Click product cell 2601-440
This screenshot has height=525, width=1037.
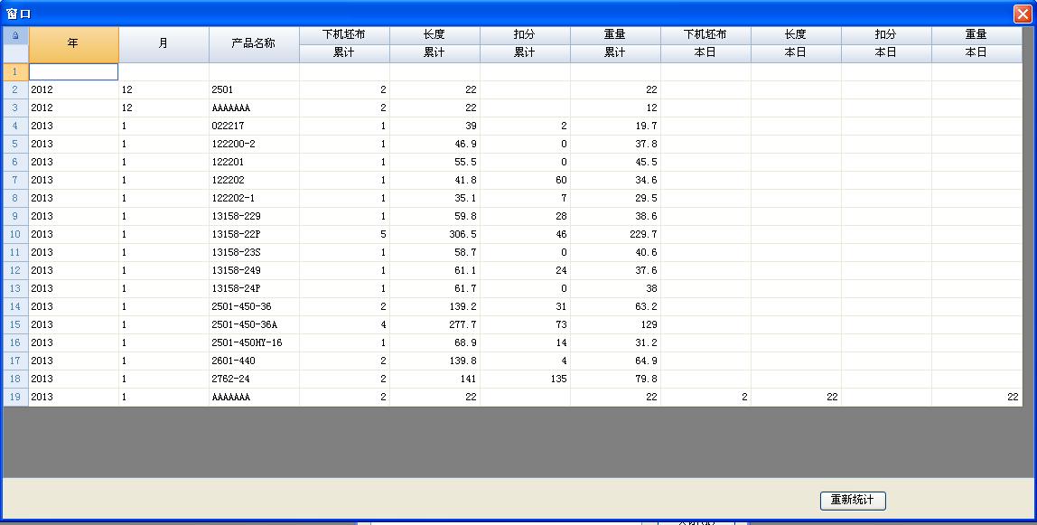(x=254, y=361)
